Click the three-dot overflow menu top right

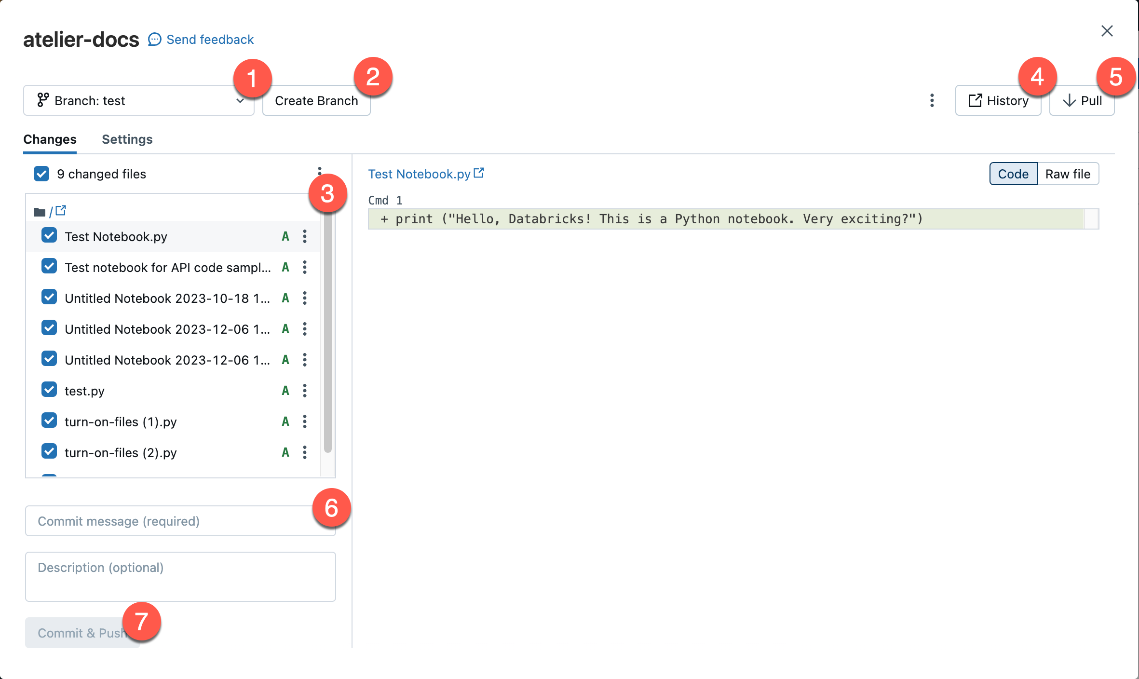pos(932,100)
